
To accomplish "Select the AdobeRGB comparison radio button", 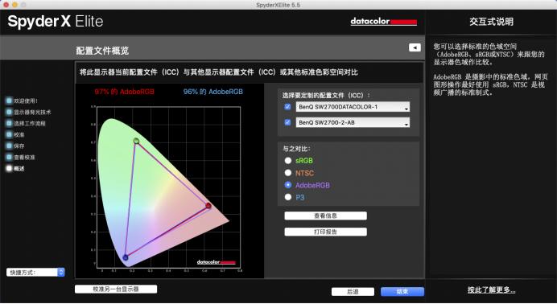I will pyautogui.click(x=288, y=185).
